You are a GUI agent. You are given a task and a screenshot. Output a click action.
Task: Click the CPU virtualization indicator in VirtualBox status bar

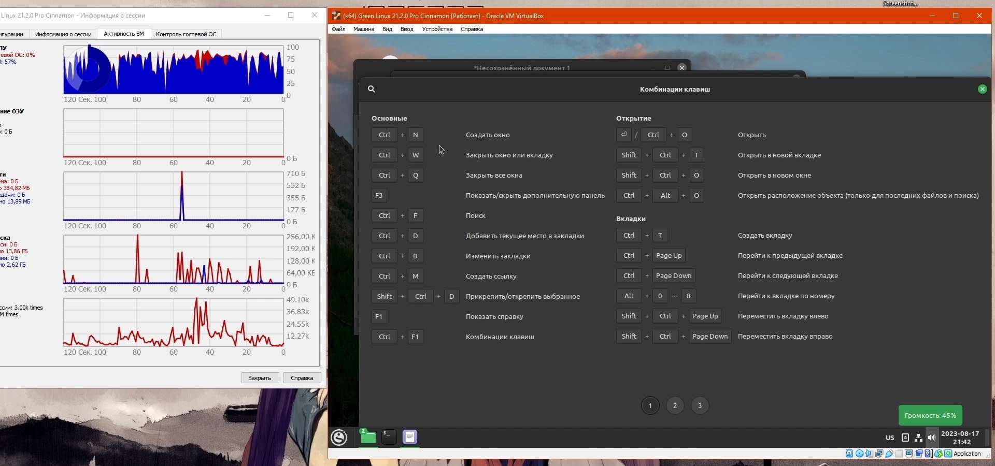pyautogui.click(x=929, y=454)
